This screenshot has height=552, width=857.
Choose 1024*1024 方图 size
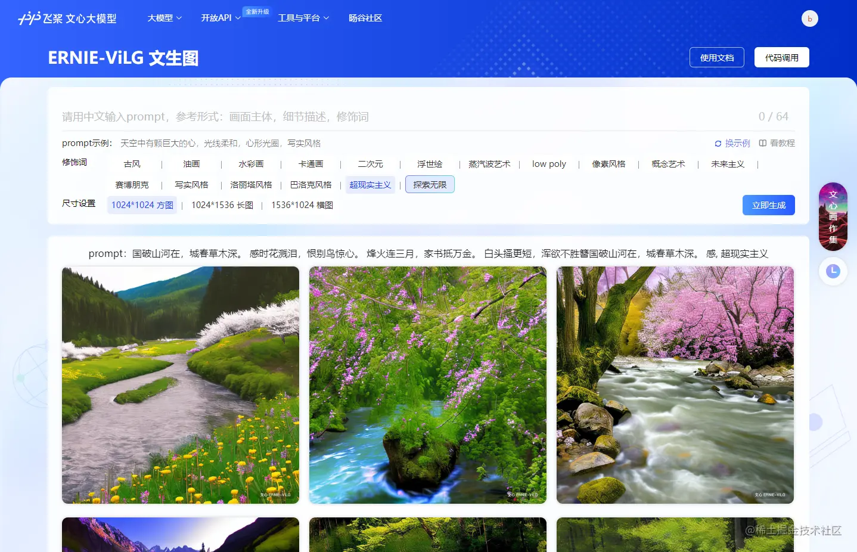142,205
